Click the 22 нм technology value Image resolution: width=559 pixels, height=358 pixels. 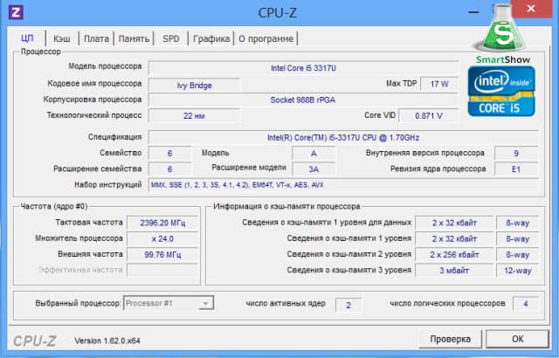point(194,116)
